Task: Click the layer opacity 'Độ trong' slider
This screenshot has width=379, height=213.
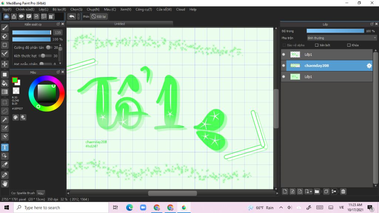Action: [x=335, y=31]
